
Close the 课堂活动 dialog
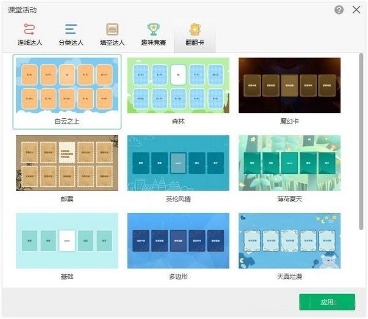click(356, 10)
